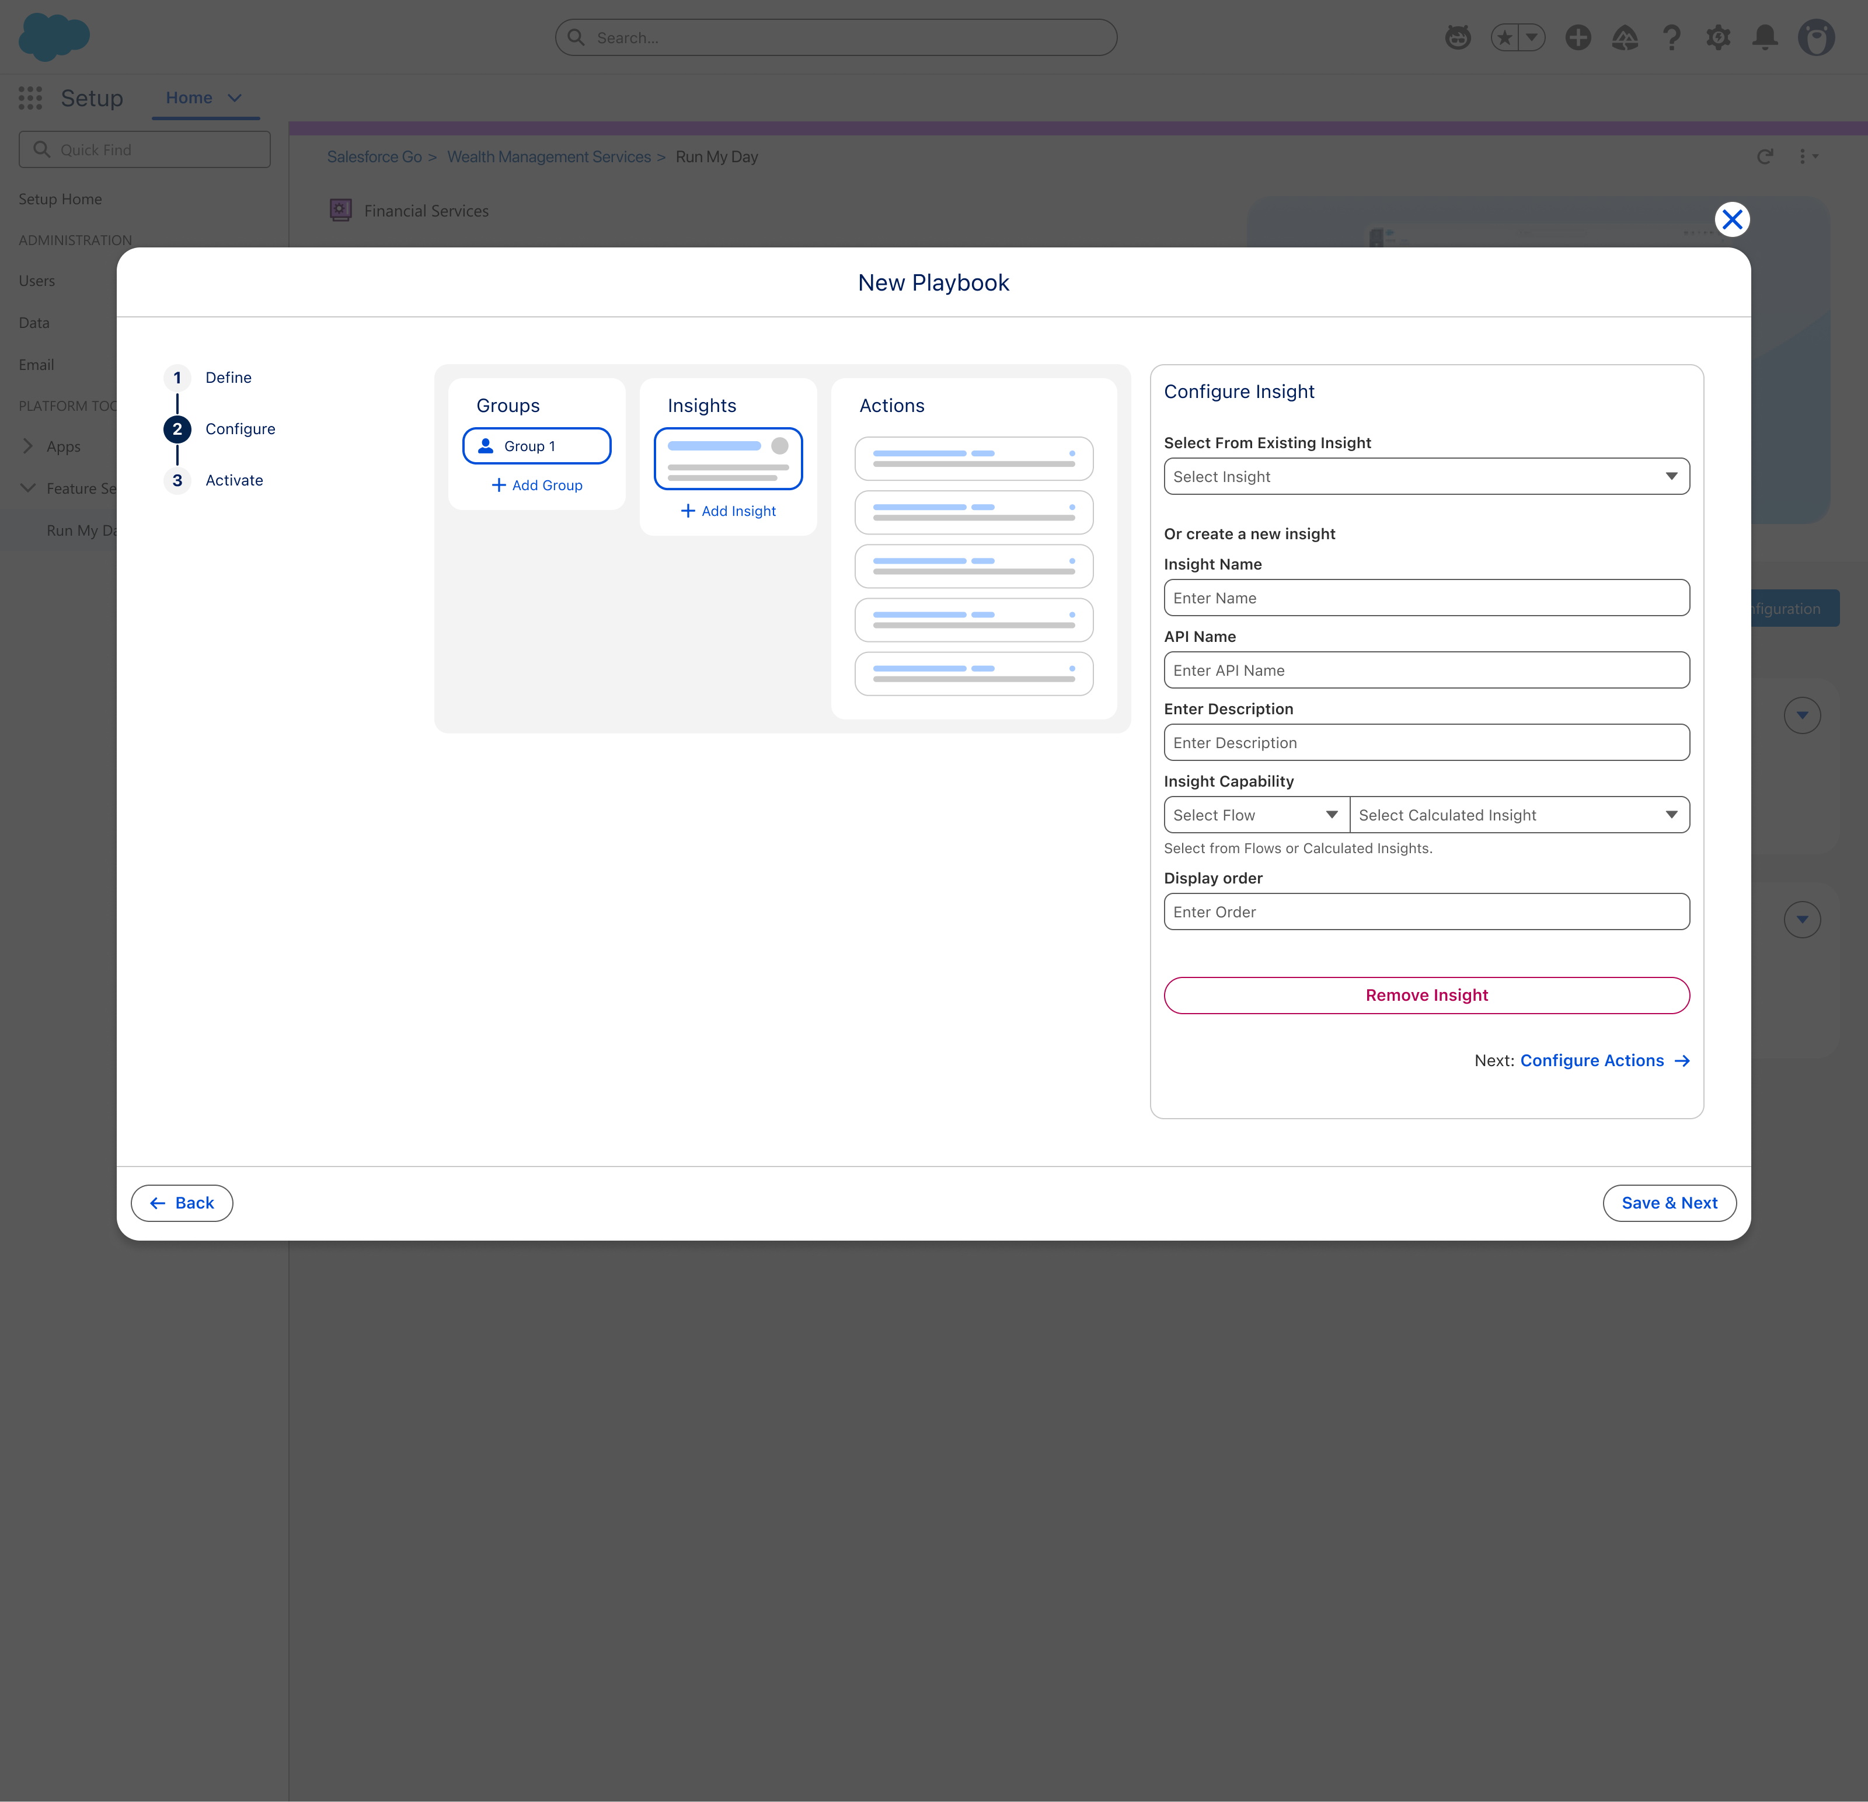Click the global Create plus icon
Image resolution: width=1868 pixels, height=1802 pixels.
click(1578, 37)
